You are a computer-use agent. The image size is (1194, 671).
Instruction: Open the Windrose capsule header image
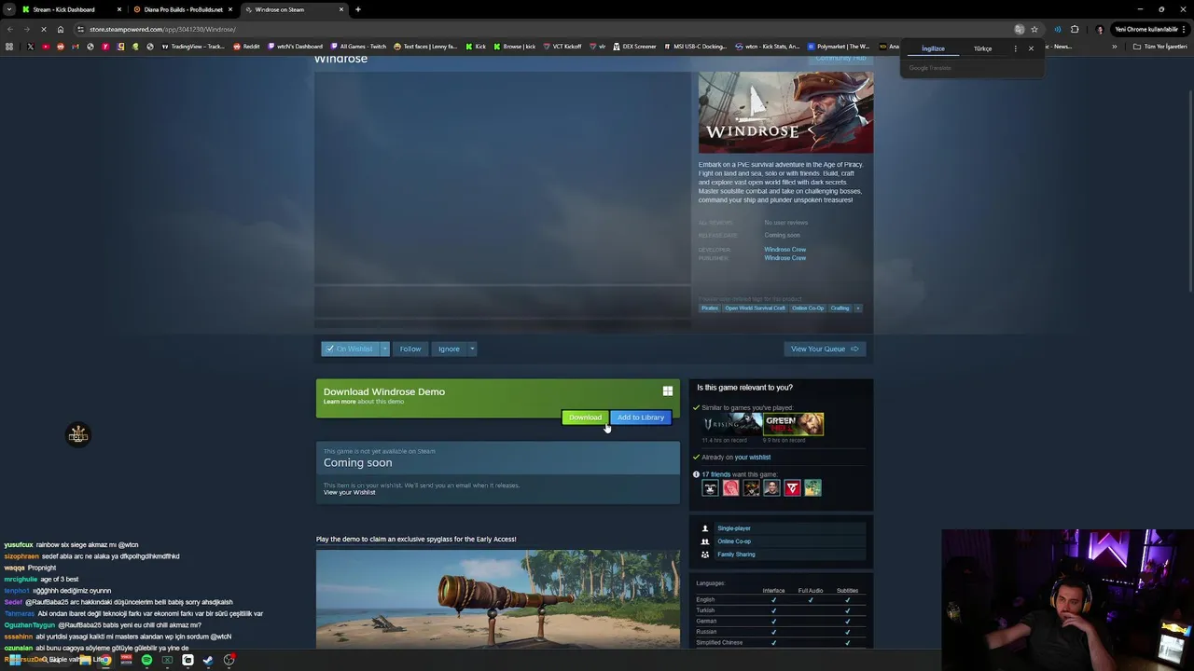[x=785, y=112]
